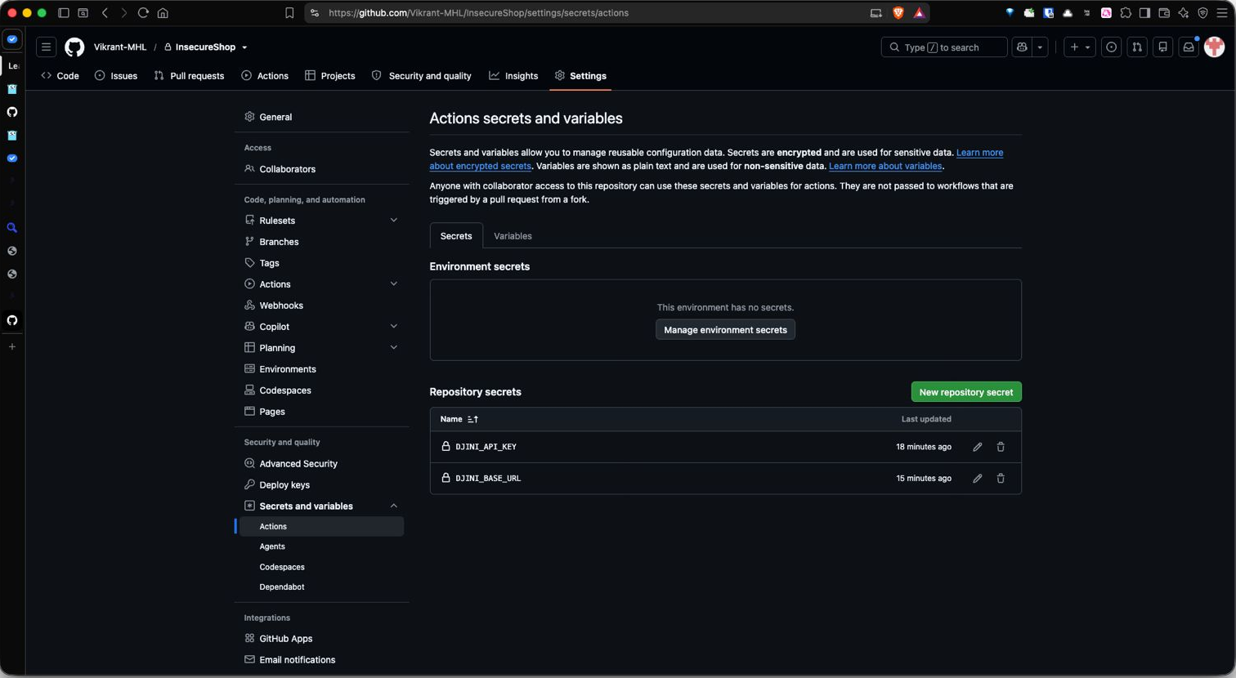The width and height of the screenshot is (1236, 678).
Task: Open Collaborators settings page
Action: [x=287, y=169]
